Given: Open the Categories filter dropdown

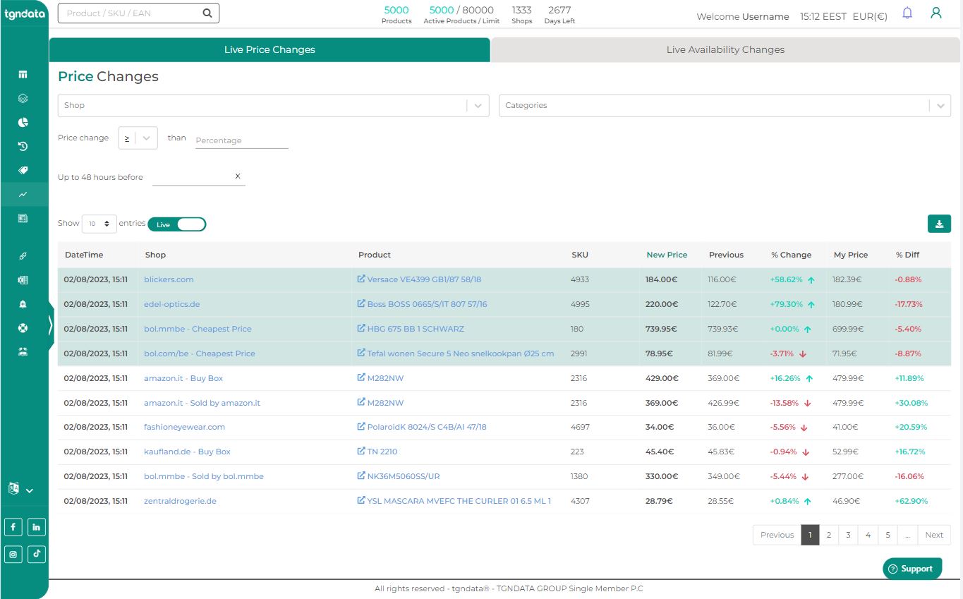Looking at the screenshot, I should 725,105.
